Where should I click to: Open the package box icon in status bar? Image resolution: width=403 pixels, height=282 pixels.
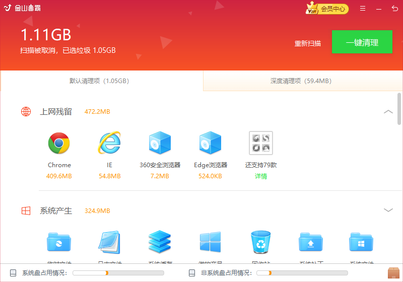pyautogui.click(x=393, y=273)
